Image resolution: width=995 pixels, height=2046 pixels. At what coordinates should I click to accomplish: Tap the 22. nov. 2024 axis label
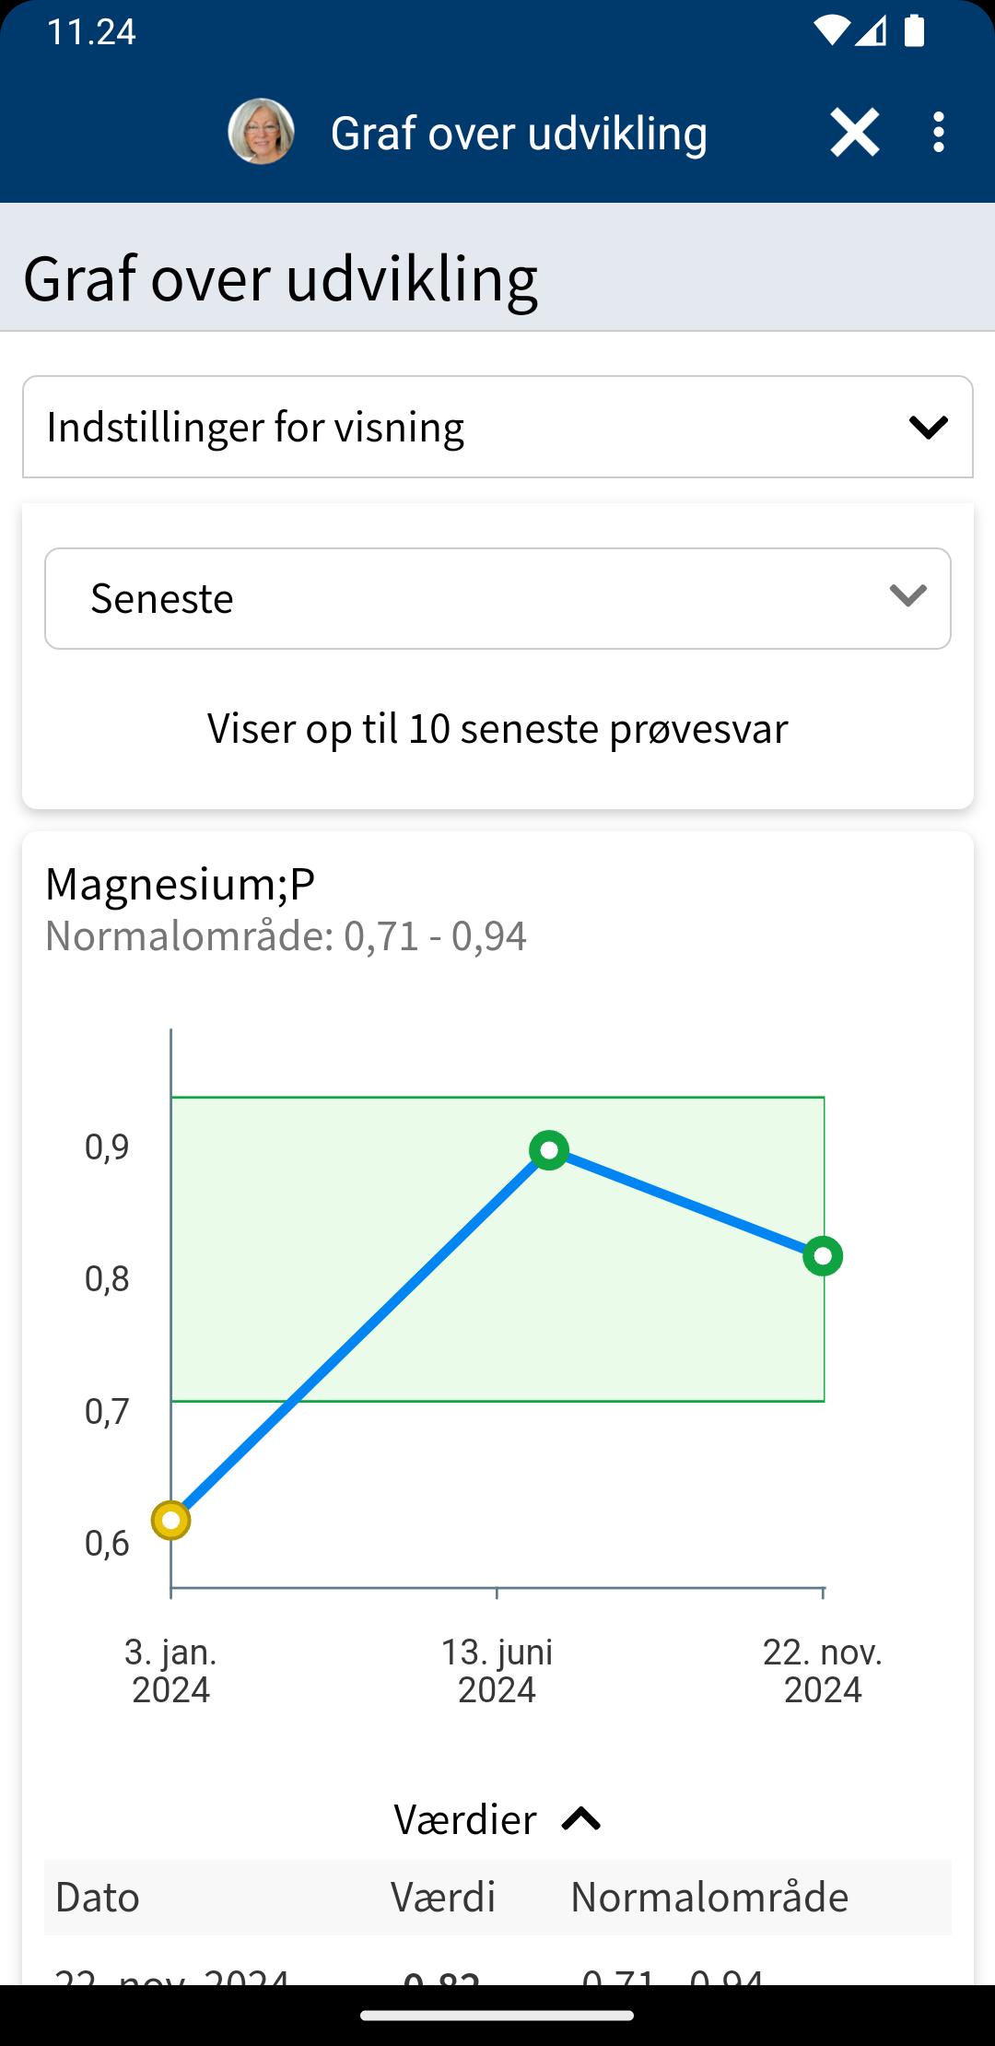click(x=823, y=1671)
